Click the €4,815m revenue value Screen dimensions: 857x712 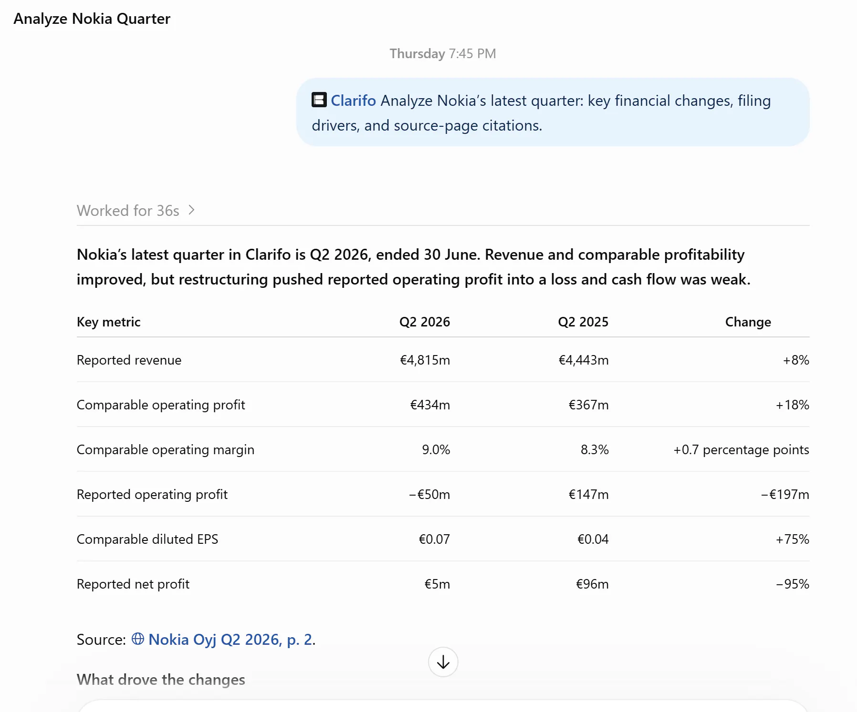[425, 360]
